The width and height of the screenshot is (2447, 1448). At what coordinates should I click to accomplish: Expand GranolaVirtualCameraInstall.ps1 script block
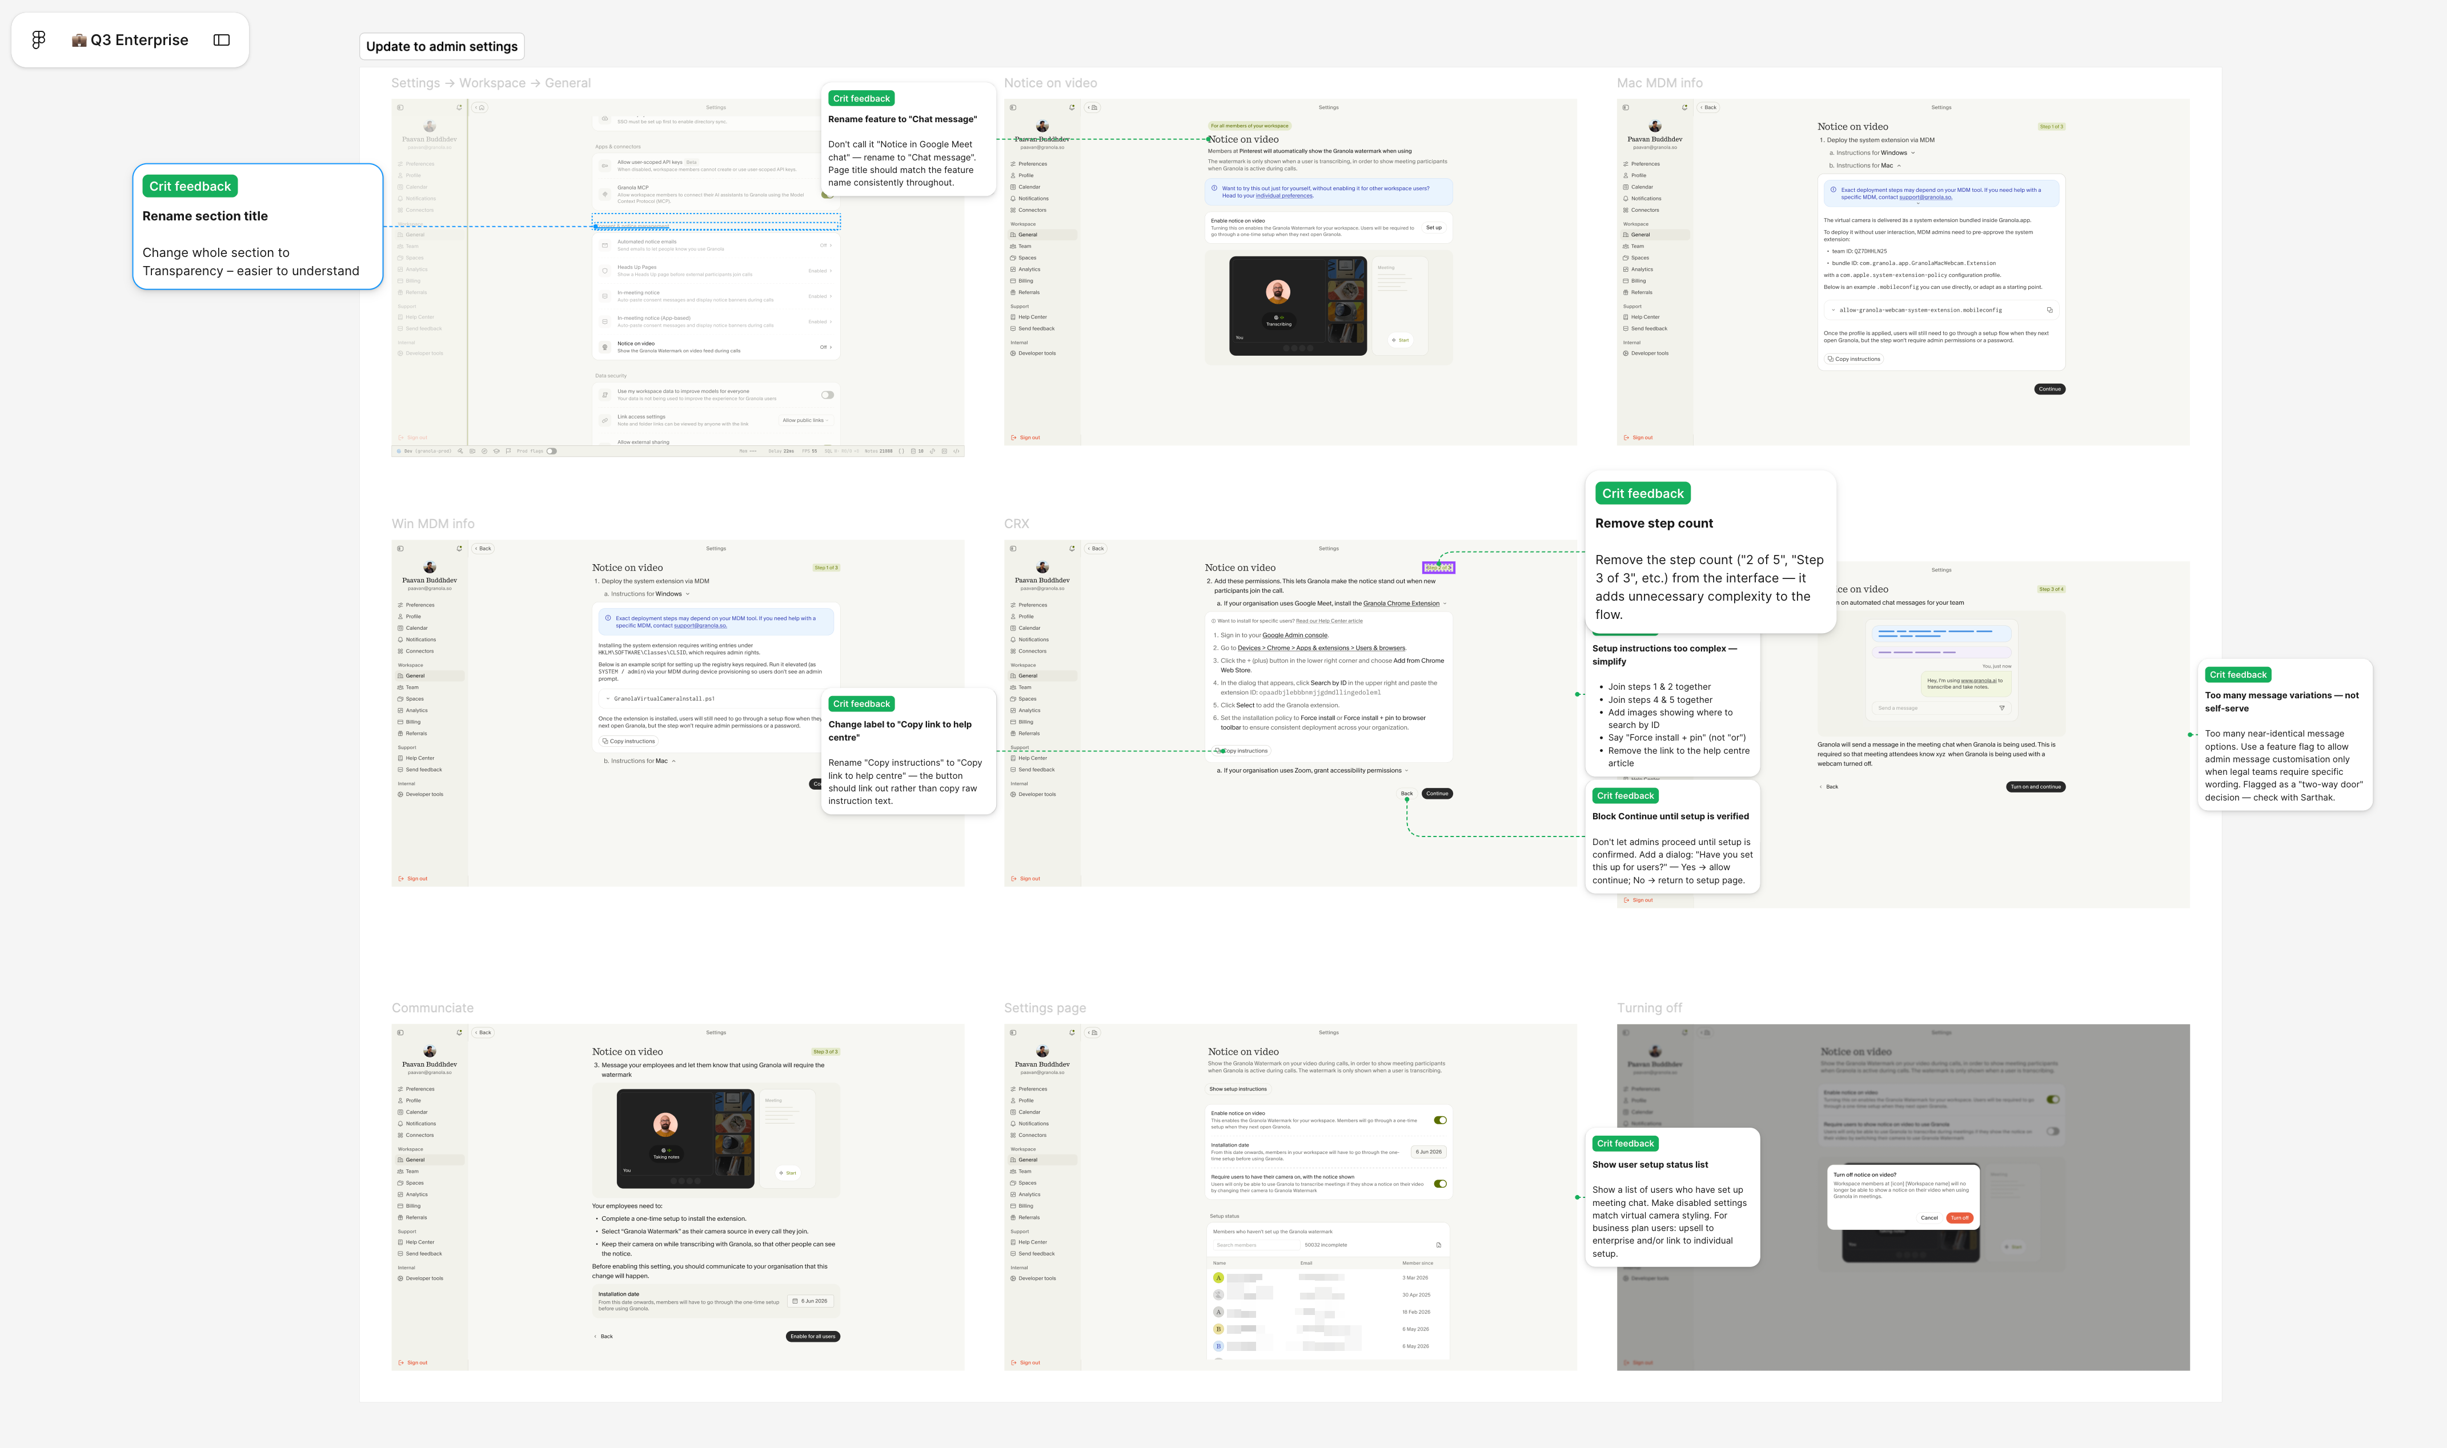tap(608, 699)
